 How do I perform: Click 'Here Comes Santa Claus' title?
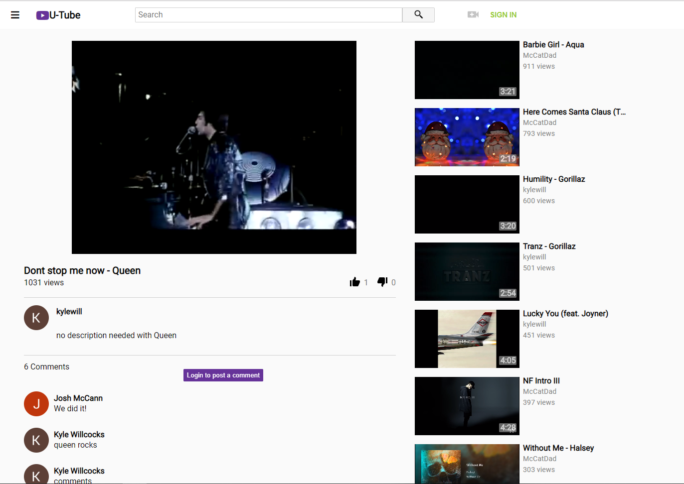[574, 112]
